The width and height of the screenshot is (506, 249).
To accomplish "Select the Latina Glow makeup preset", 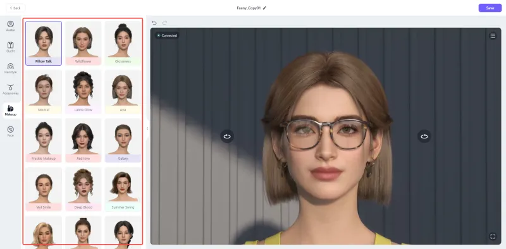I will tap(83, 92).
